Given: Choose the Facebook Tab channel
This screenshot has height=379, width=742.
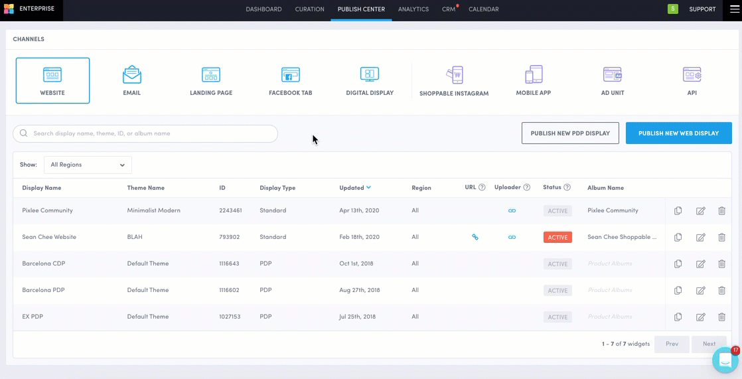Looking at the screenshot, I should coord(290,80).
